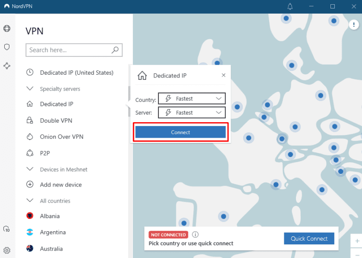362x258 pixels.
Task: Select Double VPN from the list
Action: click(x=56, y=120)
